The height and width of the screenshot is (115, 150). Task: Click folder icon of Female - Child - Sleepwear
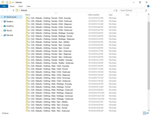[x=27, y=24]
